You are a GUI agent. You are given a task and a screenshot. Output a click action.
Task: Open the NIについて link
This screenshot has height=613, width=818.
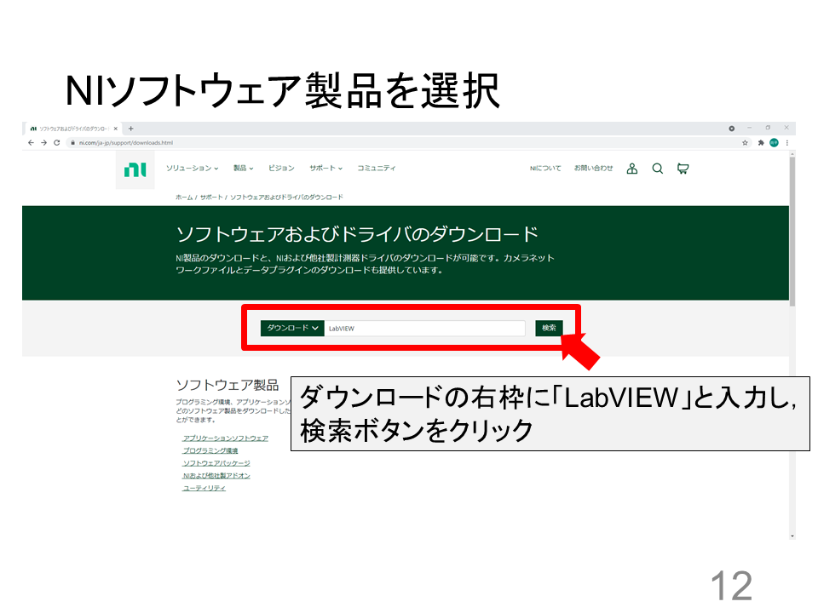545,169
